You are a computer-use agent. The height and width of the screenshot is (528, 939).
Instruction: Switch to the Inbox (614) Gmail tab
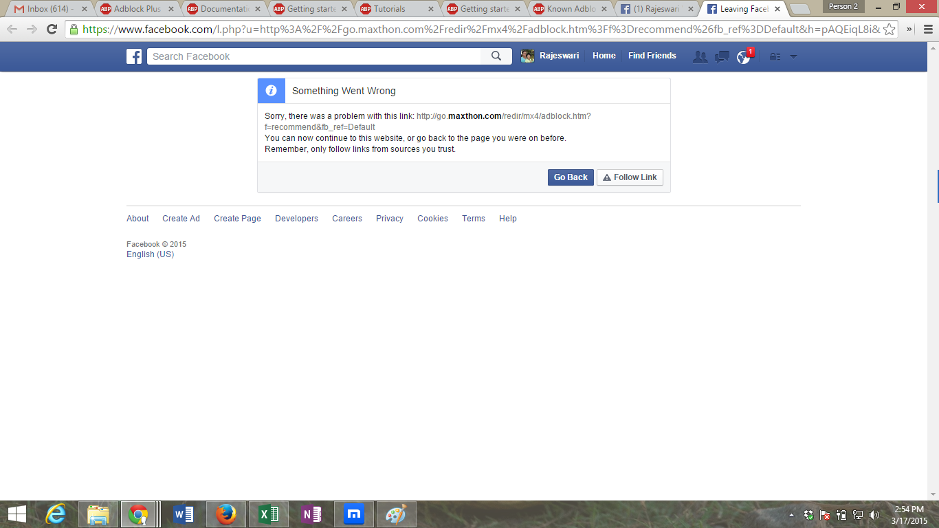pos(50,9)
